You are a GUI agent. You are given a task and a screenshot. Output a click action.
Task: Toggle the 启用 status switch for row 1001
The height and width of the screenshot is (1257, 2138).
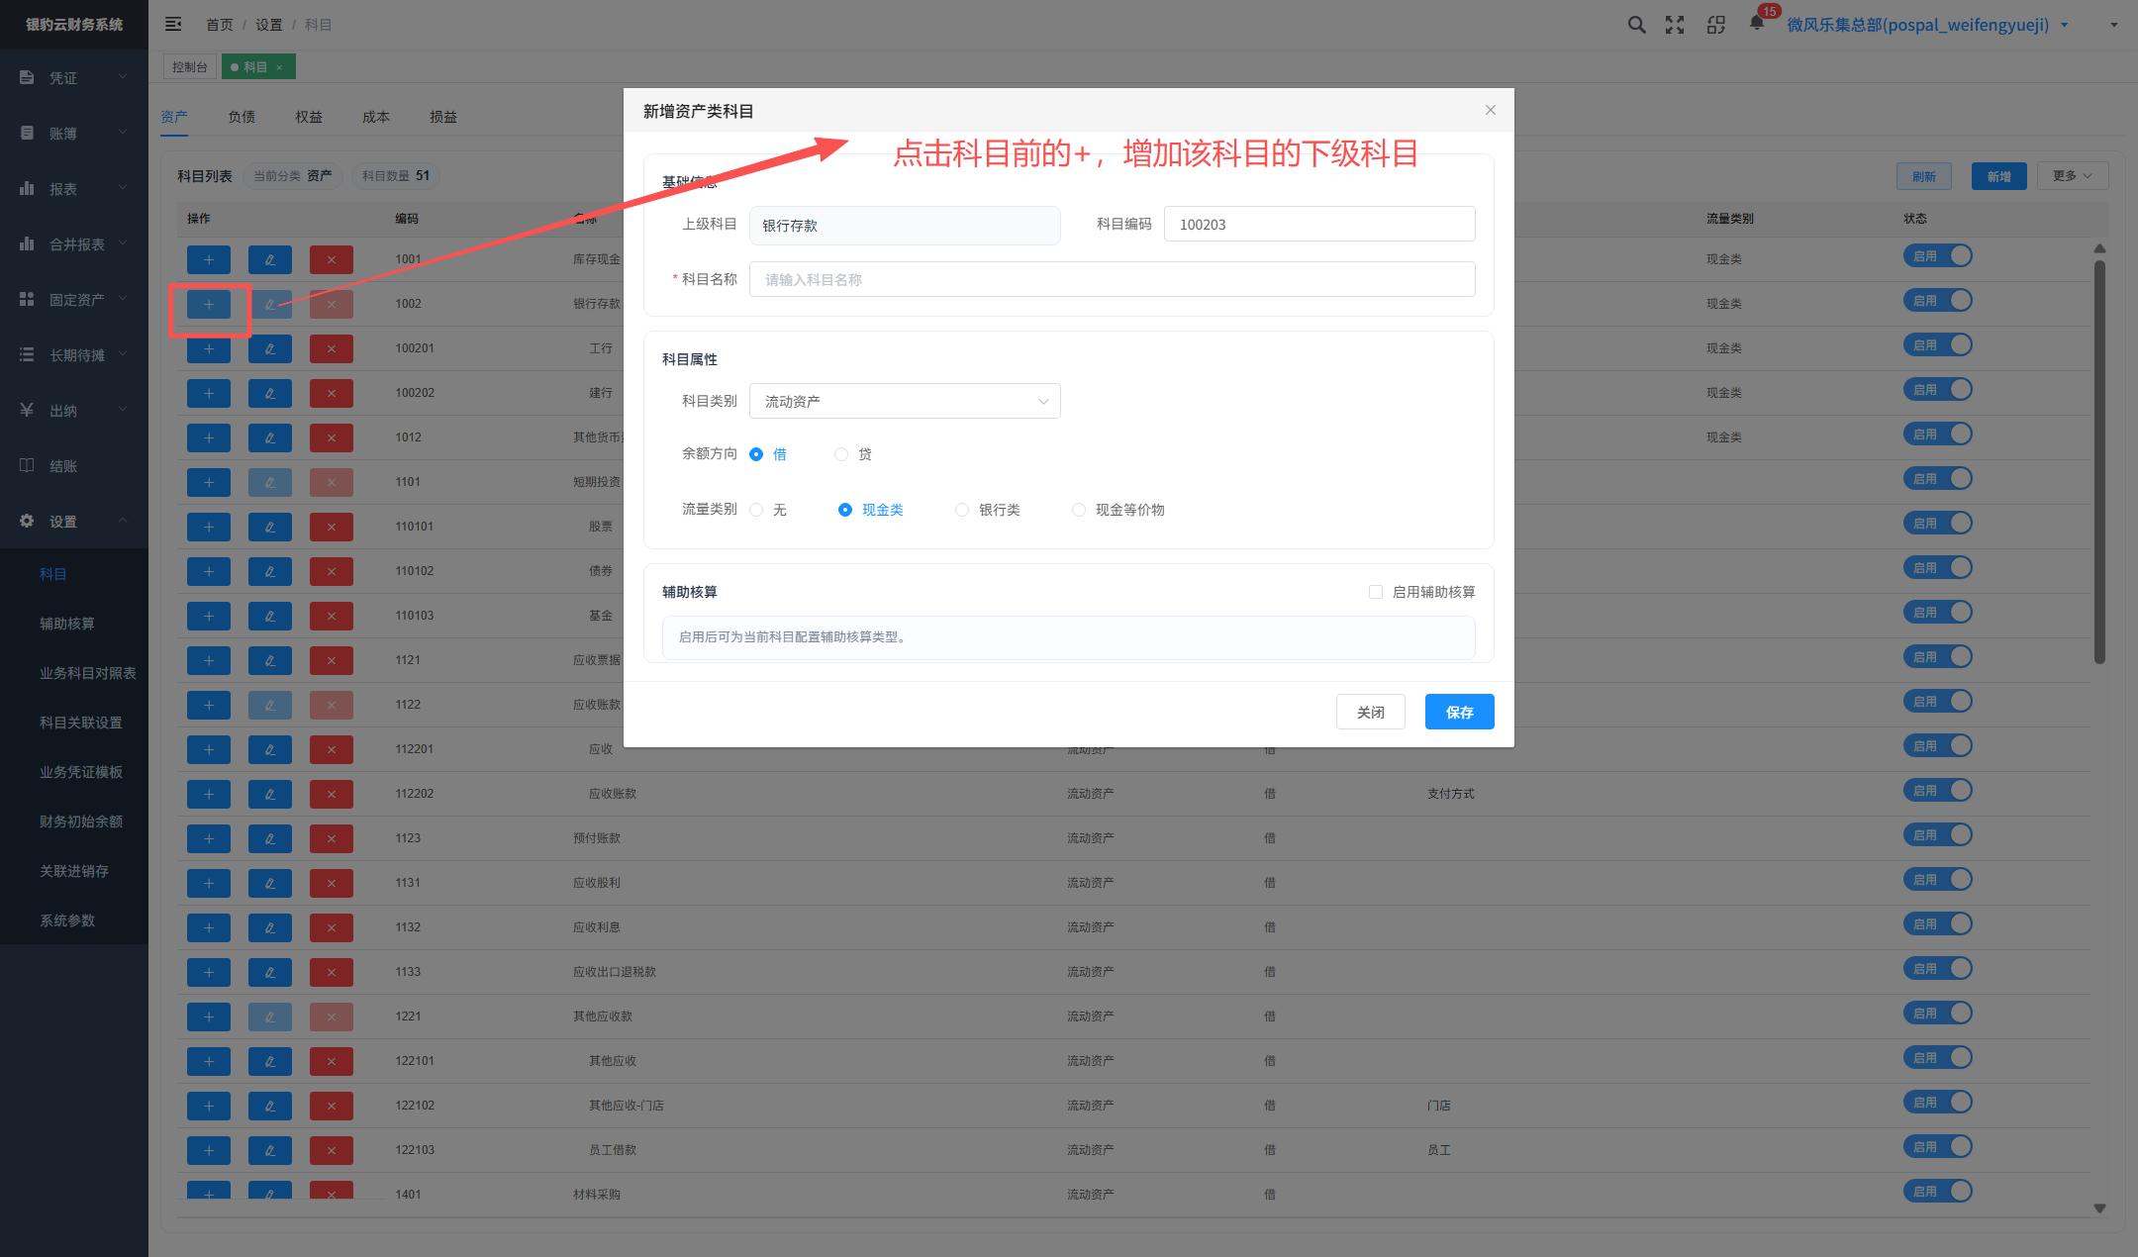1938,256
